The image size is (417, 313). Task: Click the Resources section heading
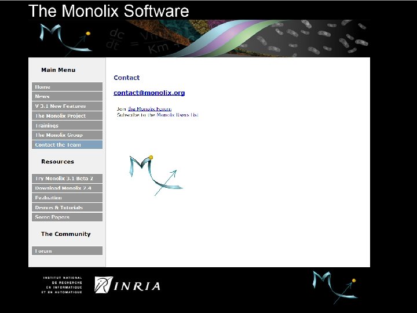pos(57,162)
